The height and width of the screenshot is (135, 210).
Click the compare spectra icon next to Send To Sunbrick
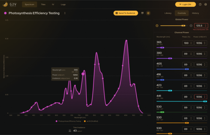[x=142, y=13]
